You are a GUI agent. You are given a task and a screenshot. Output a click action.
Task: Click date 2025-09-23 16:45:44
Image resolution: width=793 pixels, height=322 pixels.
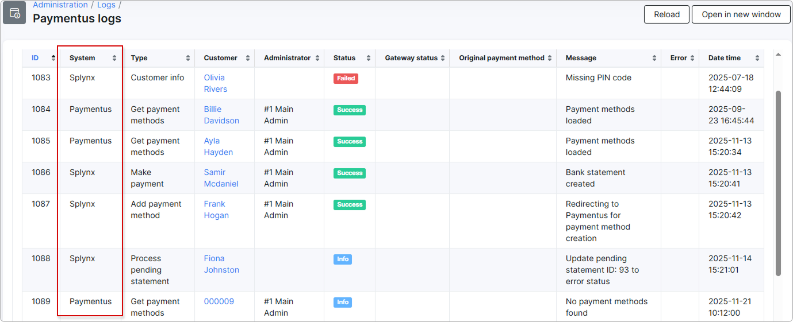coord(731,115)
